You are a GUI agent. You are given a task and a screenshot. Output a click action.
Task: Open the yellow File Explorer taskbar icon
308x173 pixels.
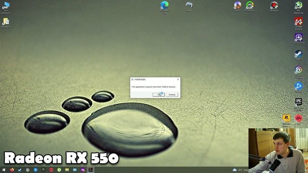pyautogui.click(x=67, y=170)
